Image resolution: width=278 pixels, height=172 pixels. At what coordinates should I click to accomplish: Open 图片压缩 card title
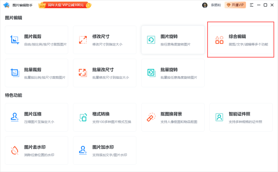tap(33, 114)
